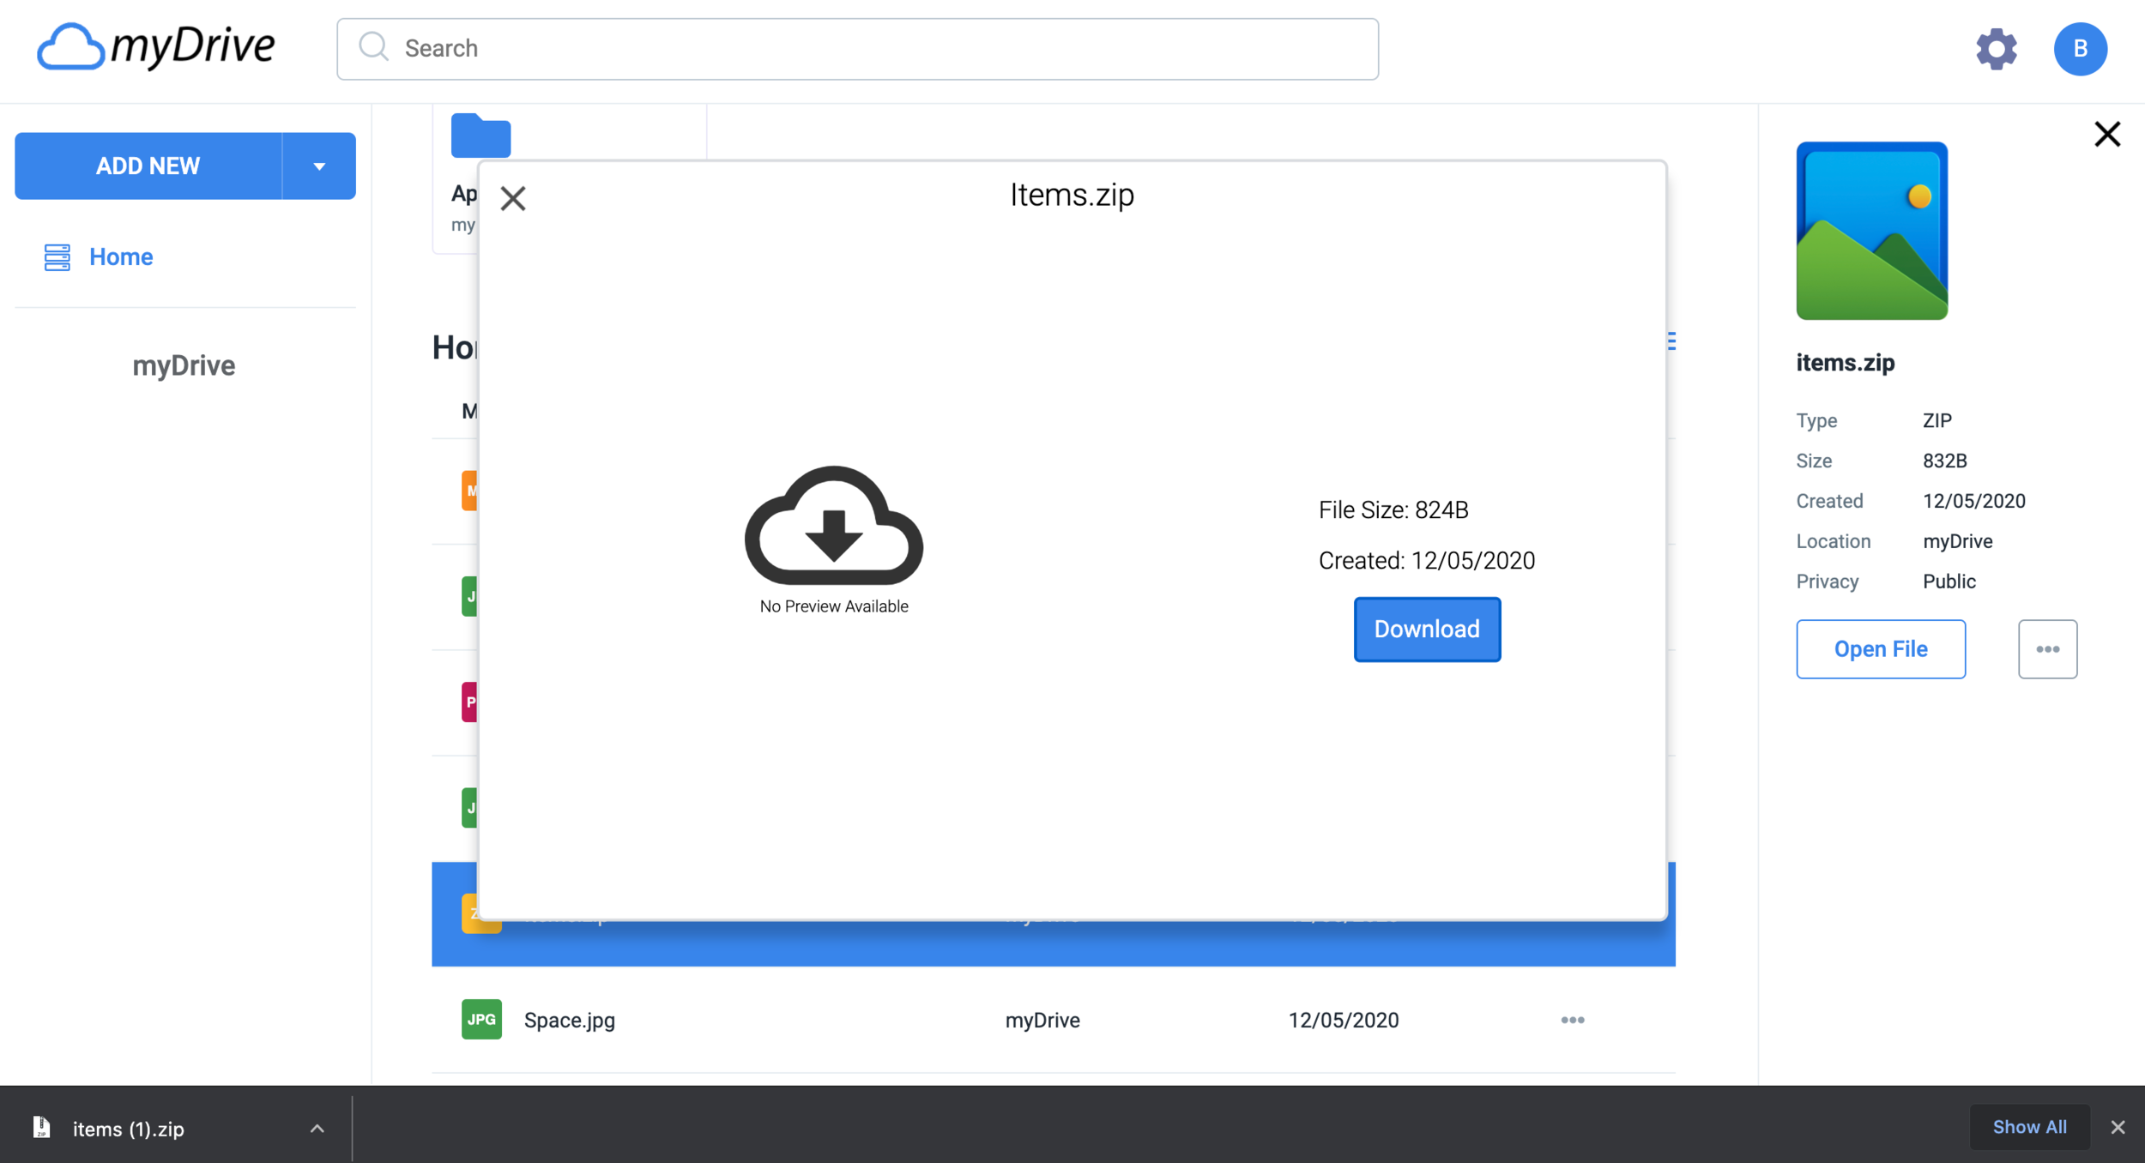Select myDrive in the left tree

click(x=184, y=365)
